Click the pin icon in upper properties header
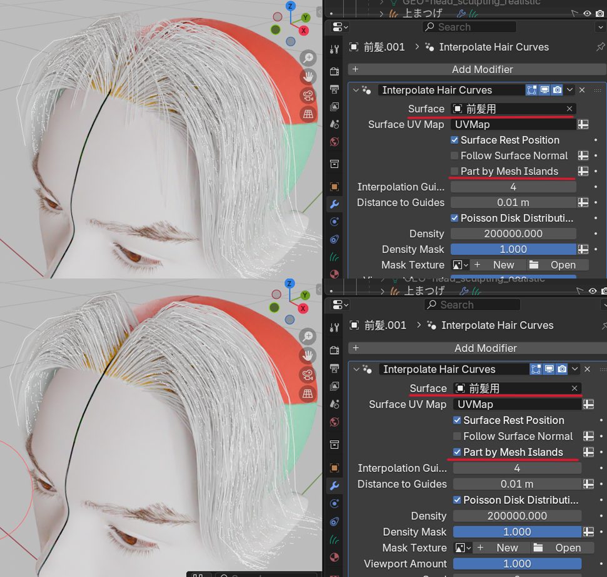The height and width of the screenshot is (577, 607). tap(600, 47)
